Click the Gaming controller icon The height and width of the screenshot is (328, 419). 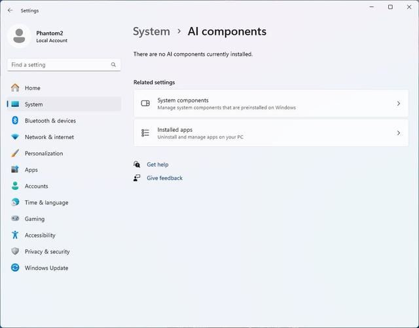[15, 219]
